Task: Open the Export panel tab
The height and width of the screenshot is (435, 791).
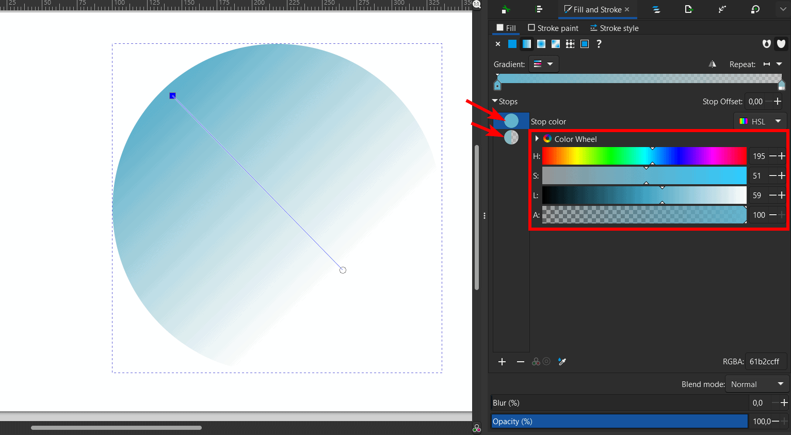Action: tap(688, 9)
